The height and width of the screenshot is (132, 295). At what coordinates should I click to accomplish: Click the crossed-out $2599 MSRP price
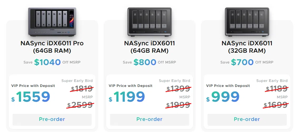(80, 105)
